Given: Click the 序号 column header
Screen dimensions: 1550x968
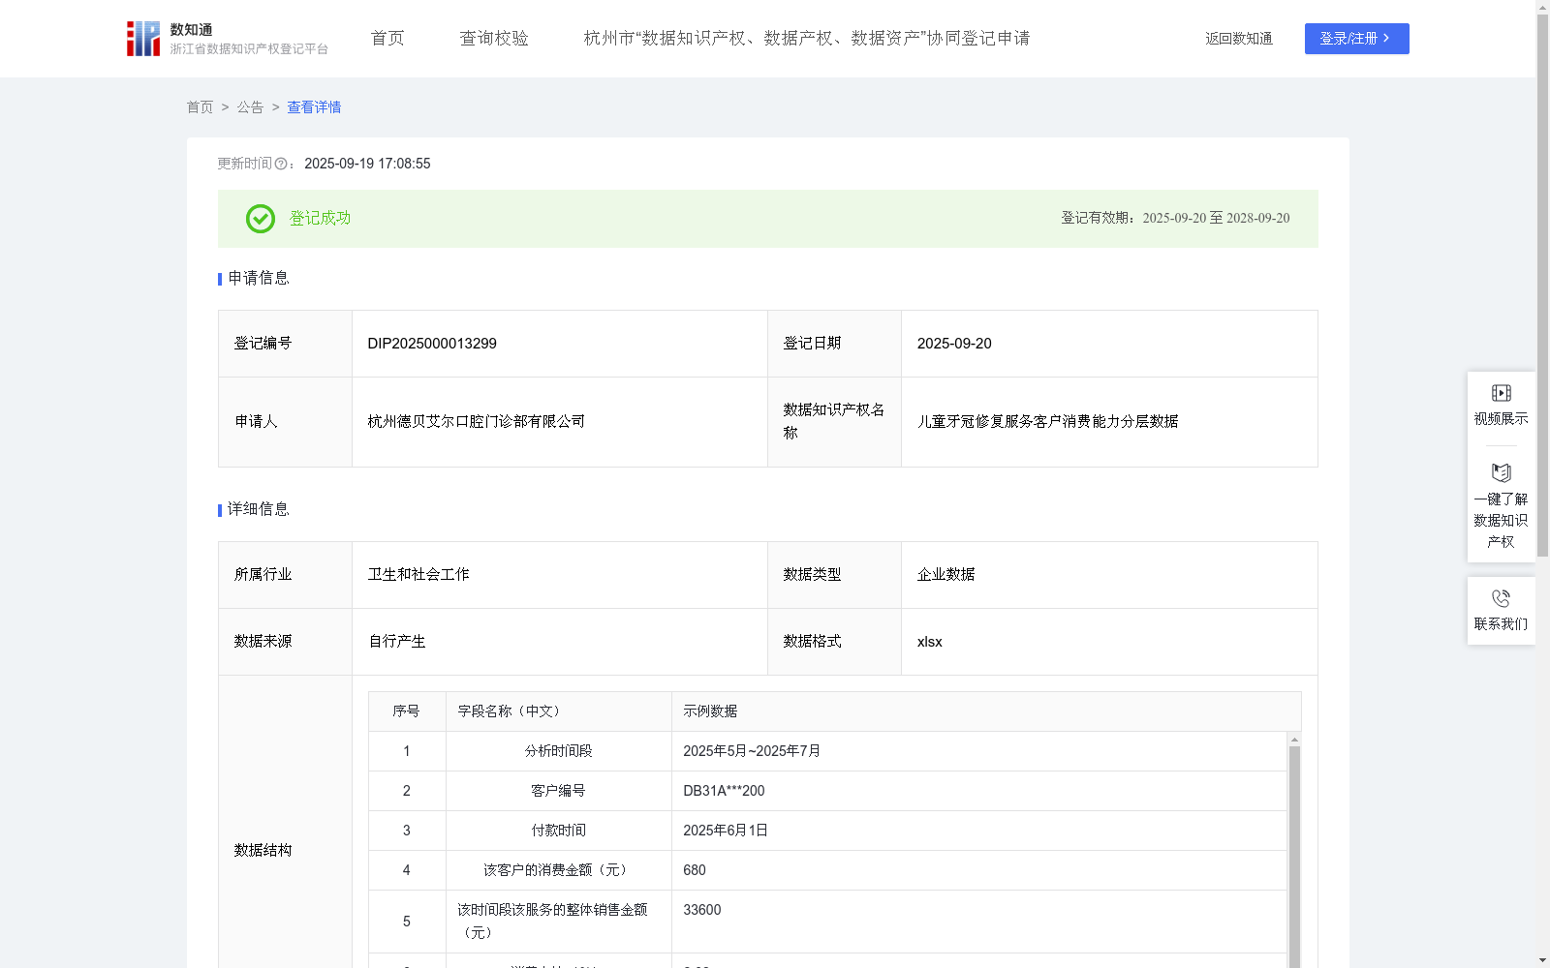Looking at the screenshot, I should 407,711.
